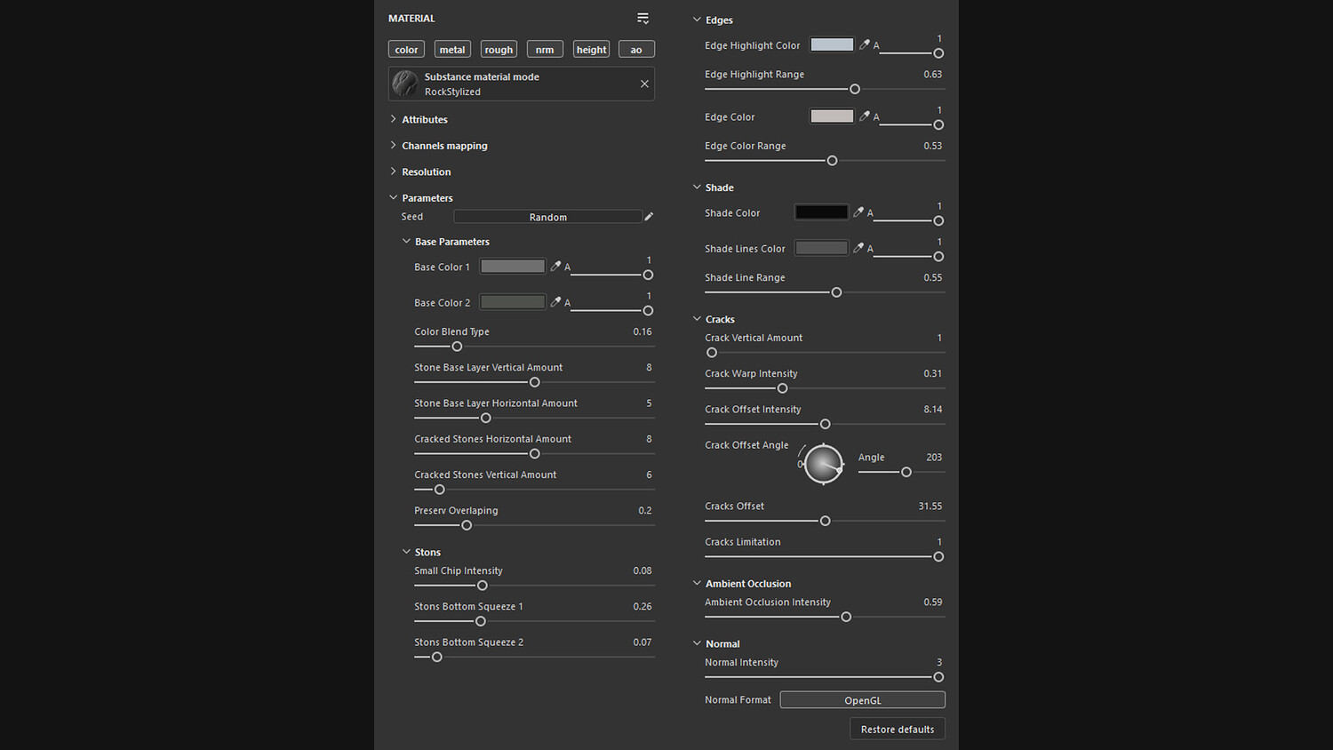Toggle the height channel button
The width and height of the screenshot is (1333, 750).
[591, 50]
